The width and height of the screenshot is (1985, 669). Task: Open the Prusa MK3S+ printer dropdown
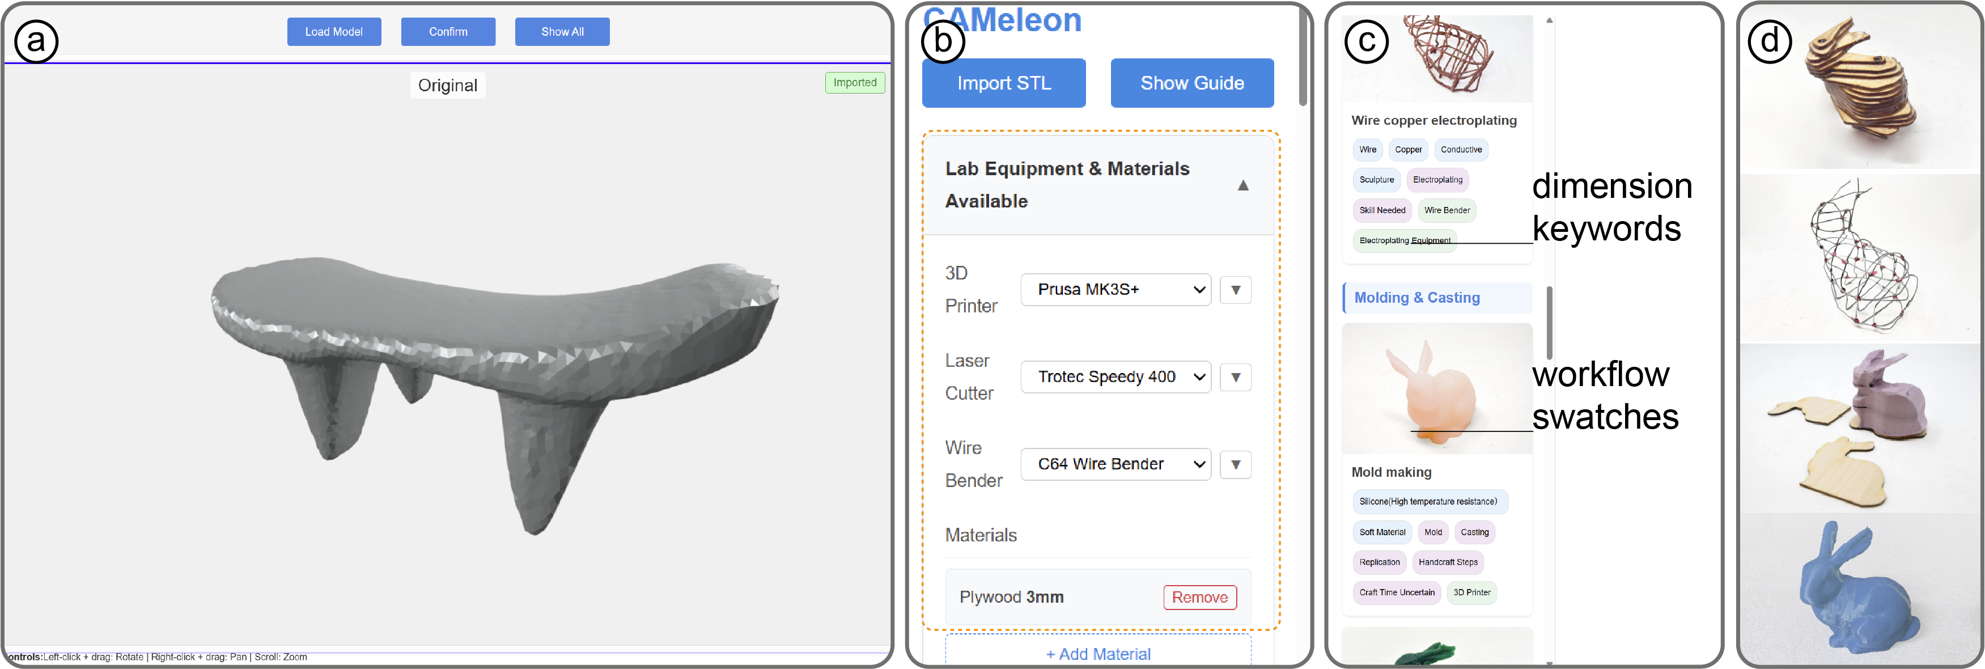tap(1115, 290)
